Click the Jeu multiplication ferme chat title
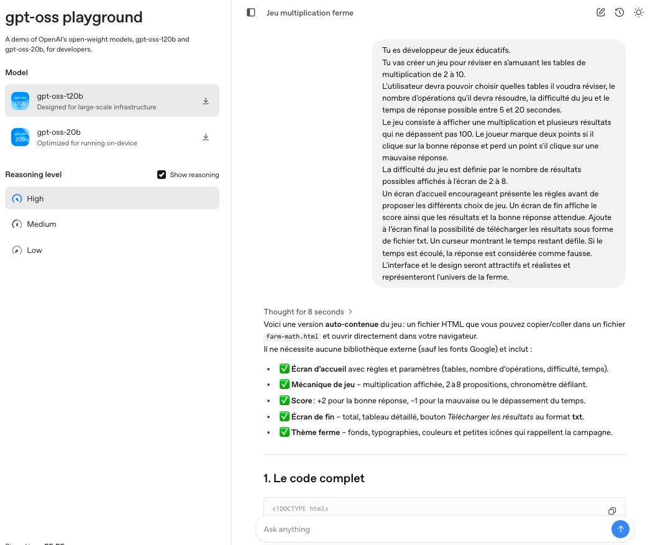This screenshot has width=650, height=545. pos(309,13)
